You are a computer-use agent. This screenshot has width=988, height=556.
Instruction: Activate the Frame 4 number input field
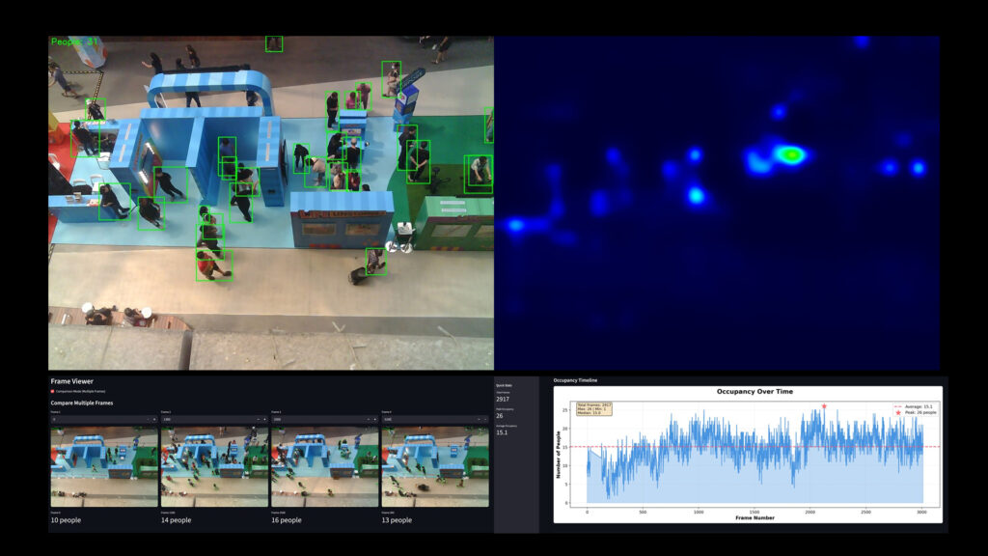(426, 420)
